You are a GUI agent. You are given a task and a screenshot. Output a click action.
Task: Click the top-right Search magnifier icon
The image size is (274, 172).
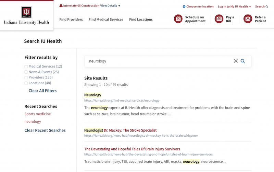(x=267, y=7)
